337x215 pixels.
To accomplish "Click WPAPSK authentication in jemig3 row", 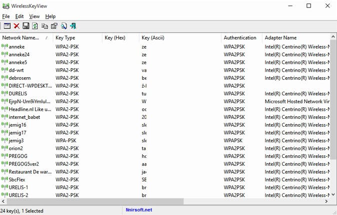I will tap(233, 140).
